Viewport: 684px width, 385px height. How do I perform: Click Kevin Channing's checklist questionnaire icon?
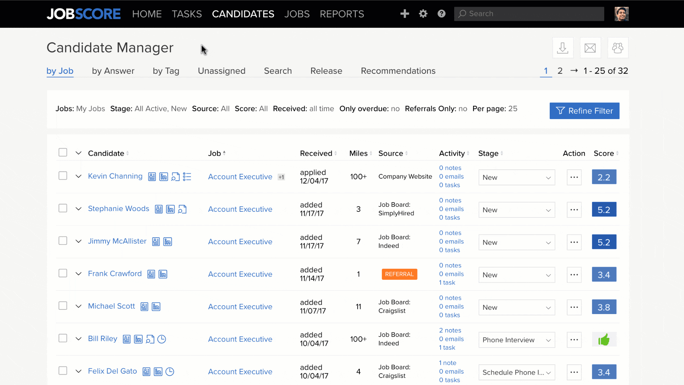187,177
